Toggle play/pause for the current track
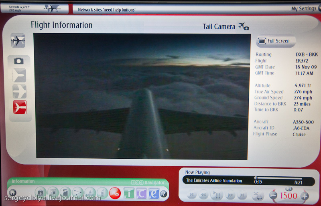The image size is (321, 206). pyautogui.click(x=217, y=196)
